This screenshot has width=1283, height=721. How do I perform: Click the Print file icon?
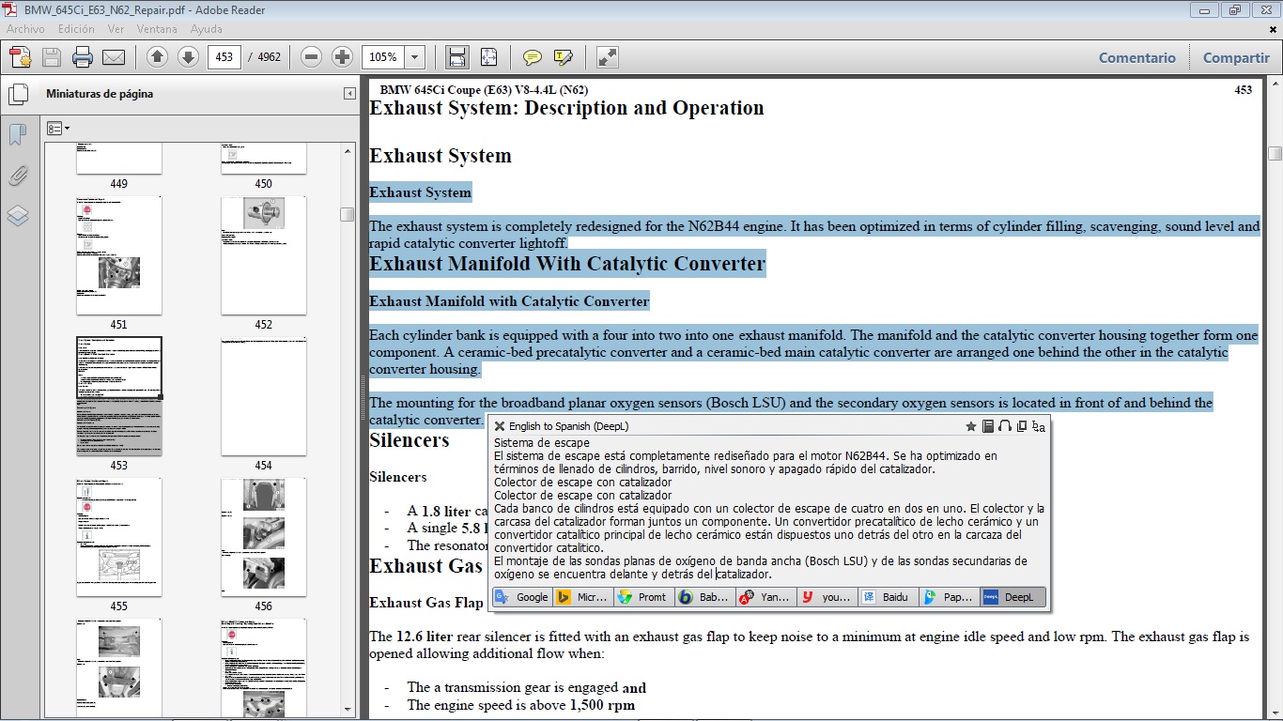tap(83, 57)
